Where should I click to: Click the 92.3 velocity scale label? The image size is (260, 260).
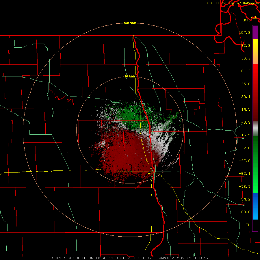pyautogui.click(x=246, y=45)
